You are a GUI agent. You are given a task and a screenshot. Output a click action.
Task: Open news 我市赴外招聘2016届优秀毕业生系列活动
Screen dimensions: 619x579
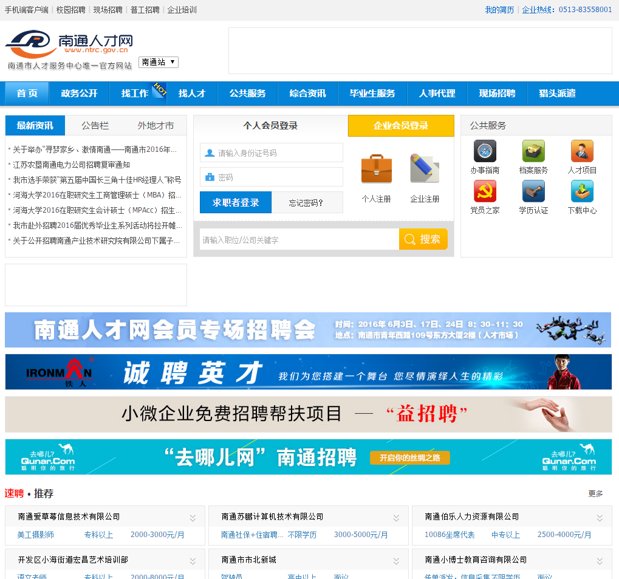(98, 225)
